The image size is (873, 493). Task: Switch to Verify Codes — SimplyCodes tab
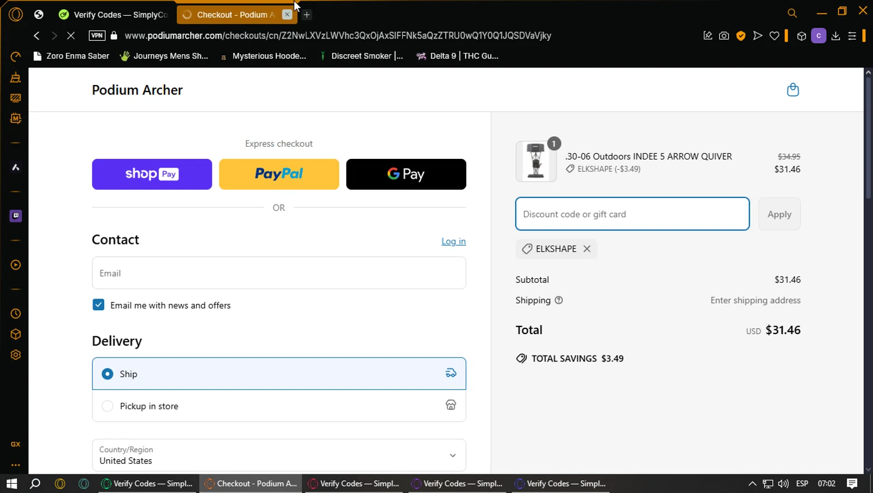[113, 15]
